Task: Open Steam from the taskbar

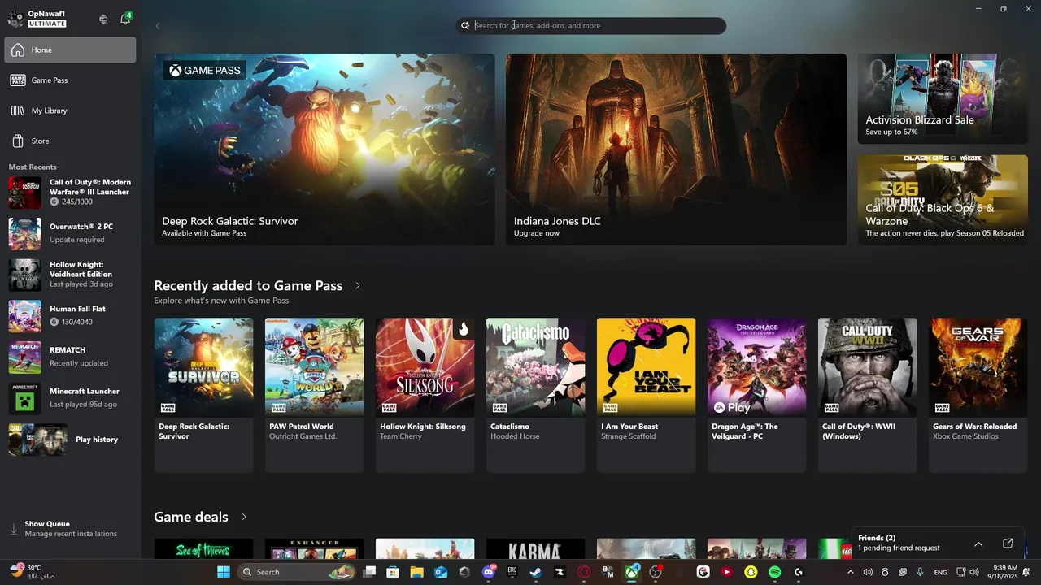Action: tap(536, 572)
